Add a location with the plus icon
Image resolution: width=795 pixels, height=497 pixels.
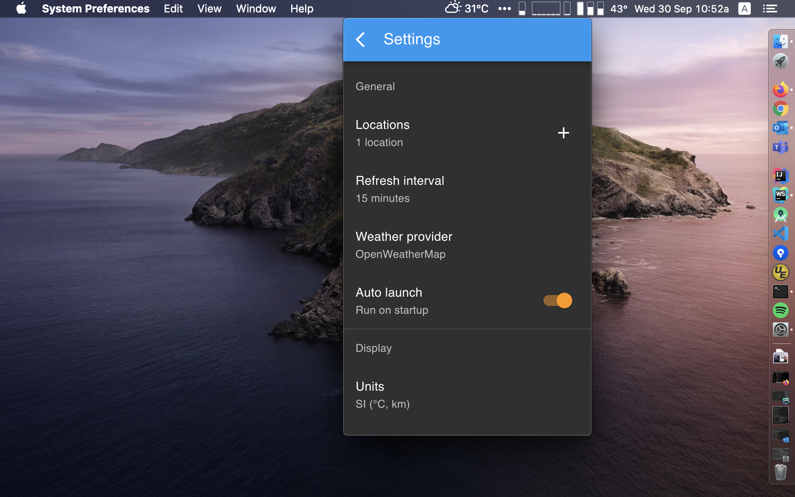pyautogui.click(x=563, y=133)
